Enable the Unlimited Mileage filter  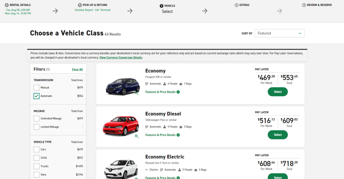click(x=36, y=118)
